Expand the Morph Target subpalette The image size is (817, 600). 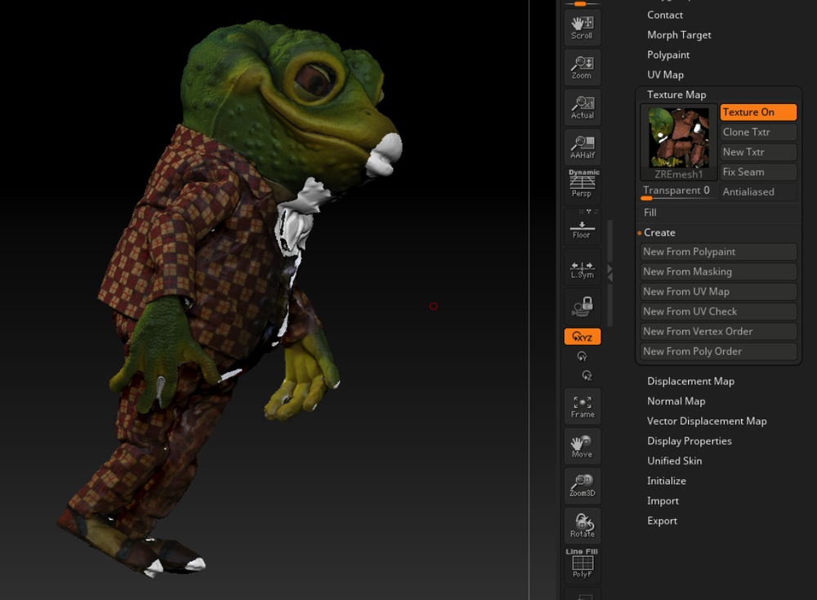pyautogui.click(x=679, y=35)
